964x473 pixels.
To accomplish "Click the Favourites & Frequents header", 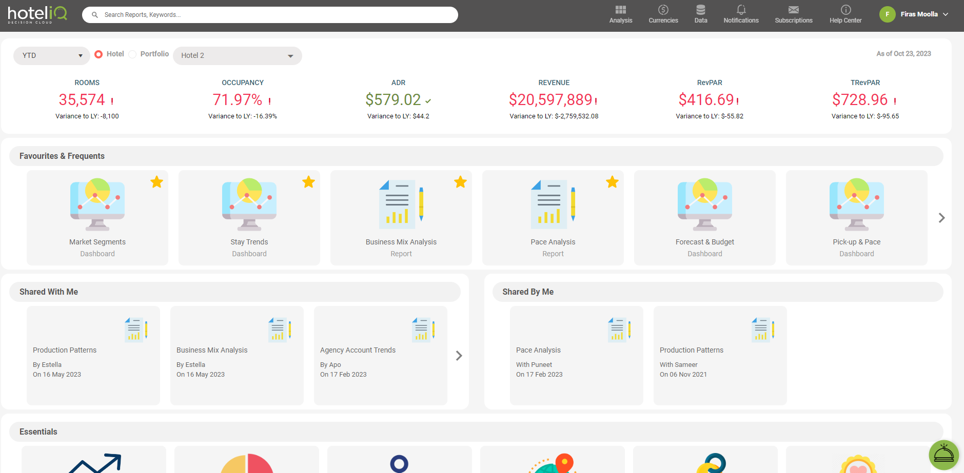I will coord(476,156).
